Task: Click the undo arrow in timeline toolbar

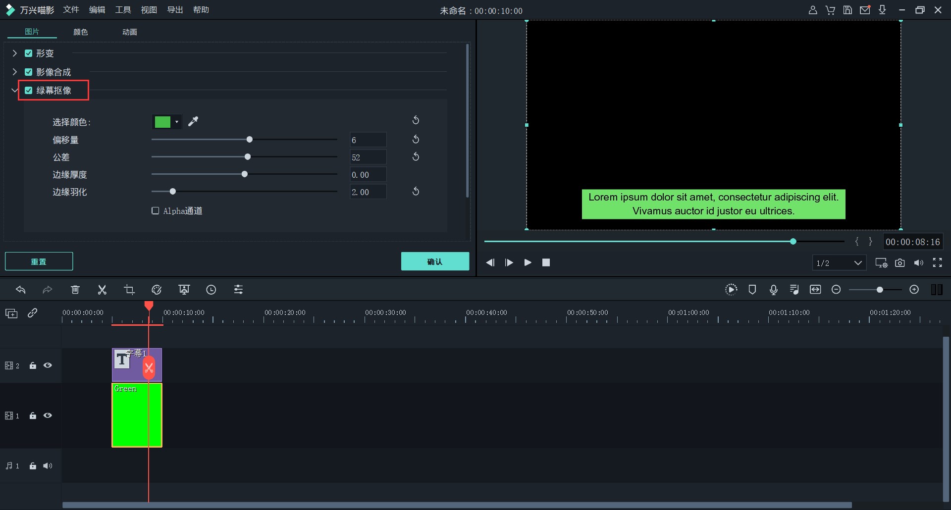Action: (x=20, y=290)
